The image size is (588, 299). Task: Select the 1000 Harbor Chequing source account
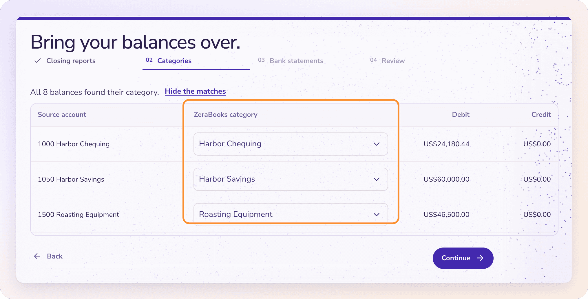pos(74,144)
